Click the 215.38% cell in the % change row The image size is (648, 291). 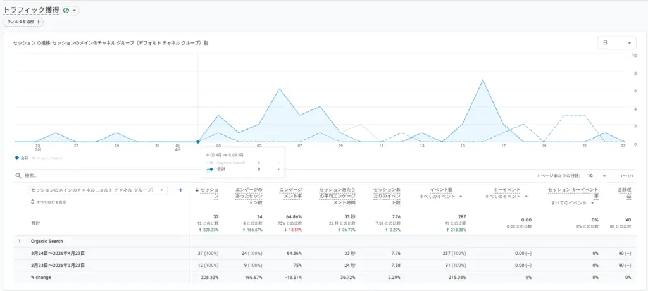458,277
